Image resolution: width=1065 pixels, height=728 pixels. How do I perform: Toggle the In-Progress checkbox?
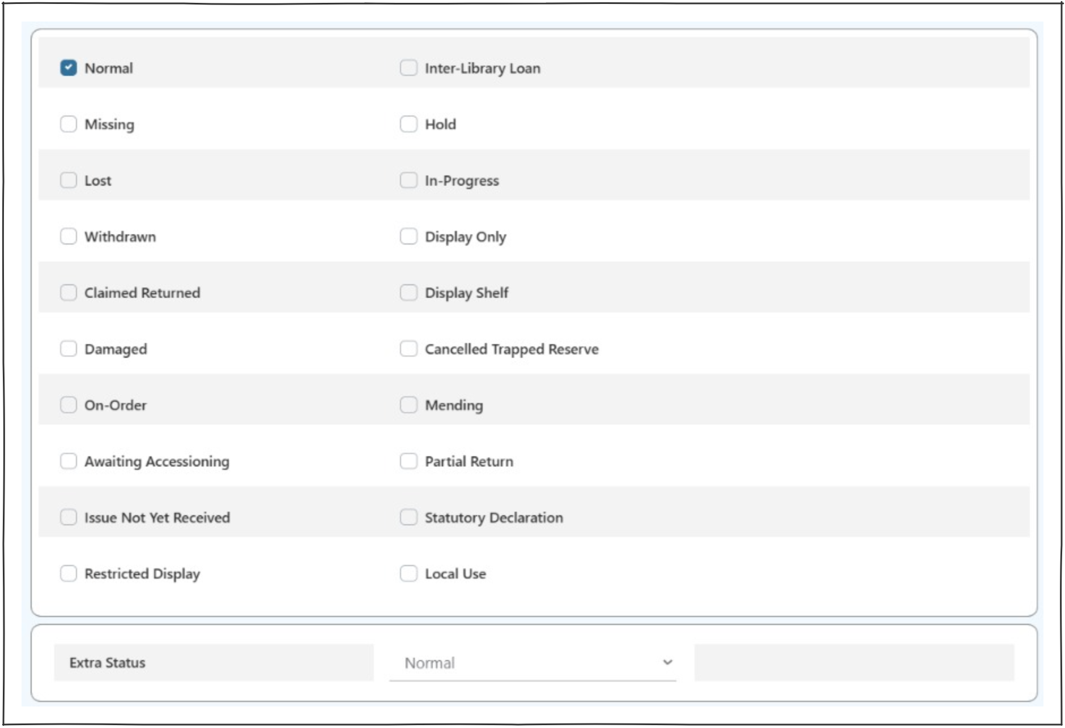pos(408,180)
